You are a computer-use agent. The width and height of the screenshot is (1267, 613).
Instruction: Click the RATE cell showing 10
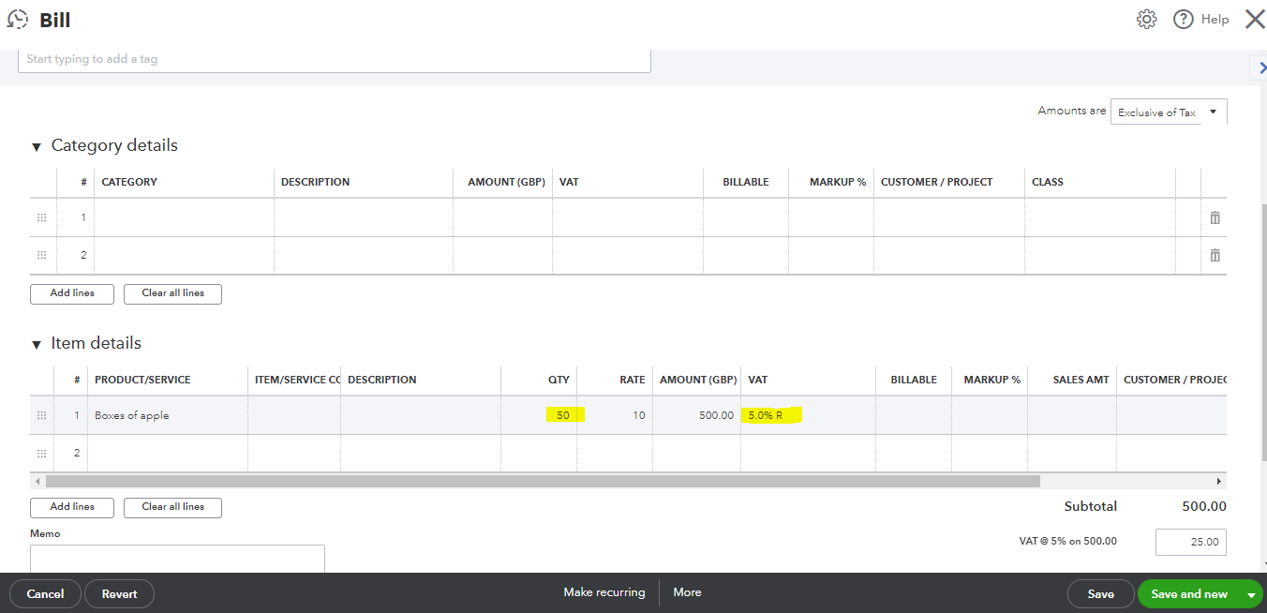pos(615,415)
